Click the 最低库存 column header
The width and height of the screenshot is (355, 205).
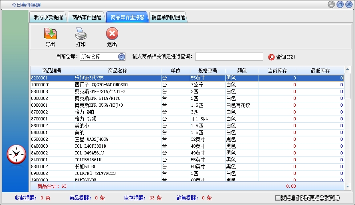pos(320,71)
